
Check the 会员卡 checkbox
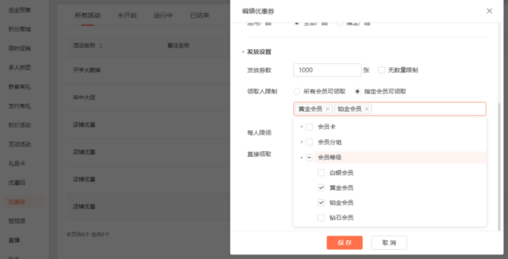(x=309, y=126)
